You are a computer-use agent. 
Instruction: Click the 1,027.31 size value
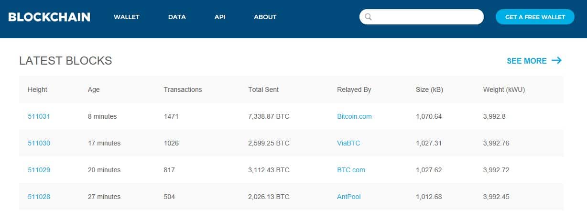point(429,143)
